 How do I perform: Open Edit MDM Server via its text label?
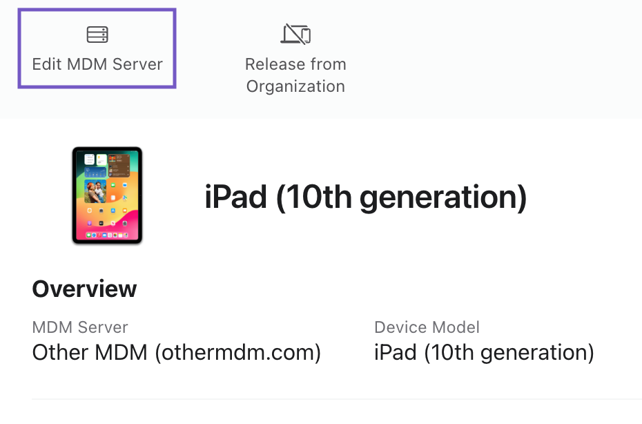(x=97, y=64)
